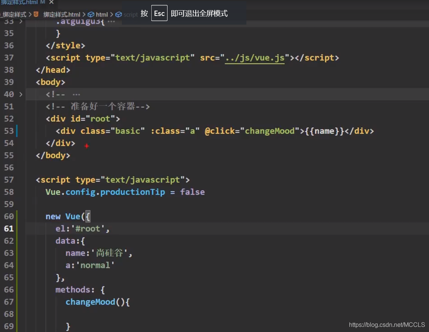Screen dimensions: 429x332
Task: Expand folded .atguigu3 block at line 33
Action: pos(21,21)
